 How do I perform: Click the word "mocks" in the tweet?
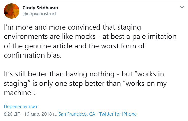click(x=85, y=37)
